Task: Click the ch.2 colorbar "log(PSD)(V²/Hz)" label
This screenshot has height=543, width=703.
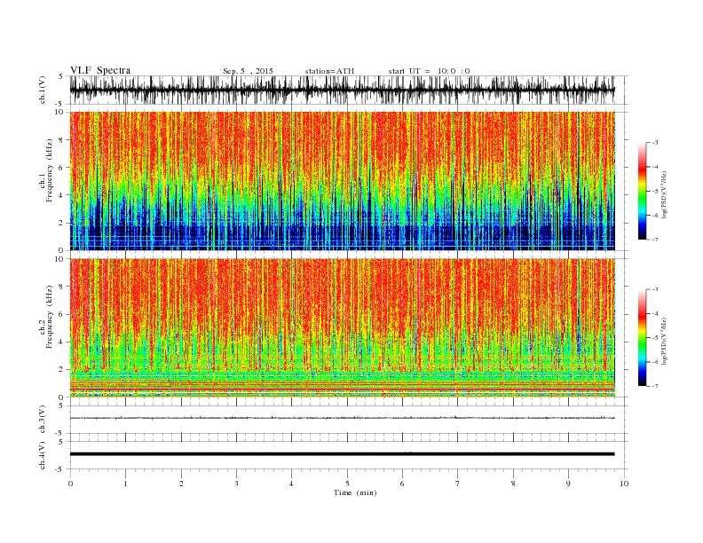Action: tap(665, 341)
